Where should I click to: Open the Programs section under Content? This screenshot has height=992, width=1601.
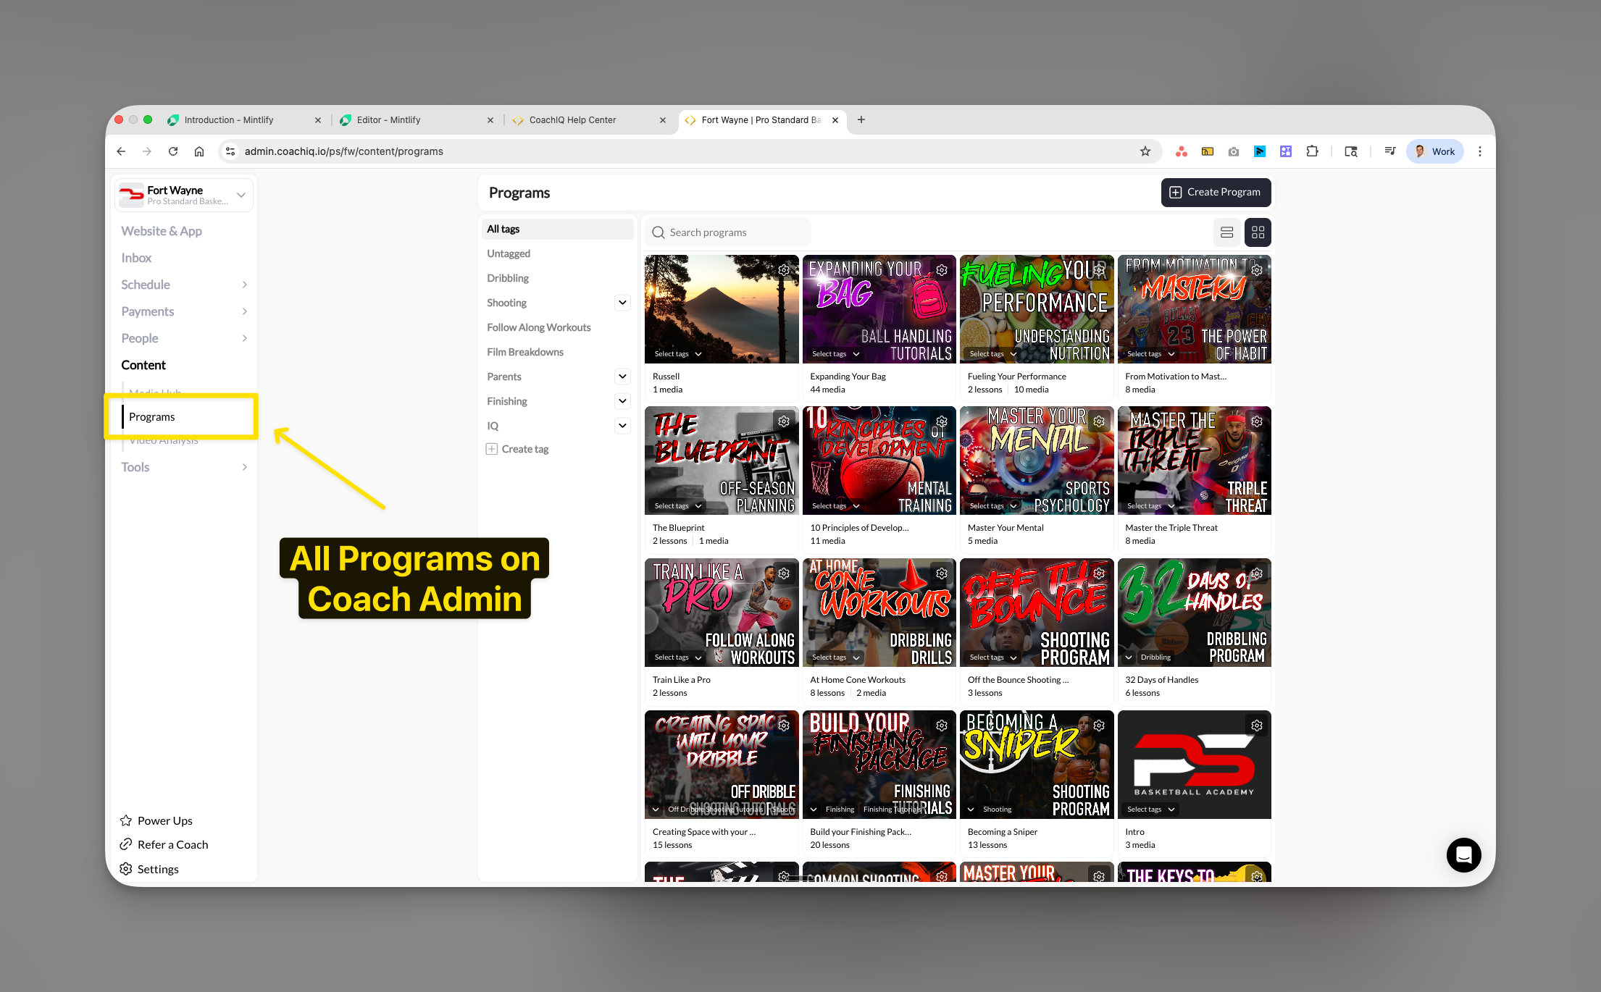pos(152,416)
